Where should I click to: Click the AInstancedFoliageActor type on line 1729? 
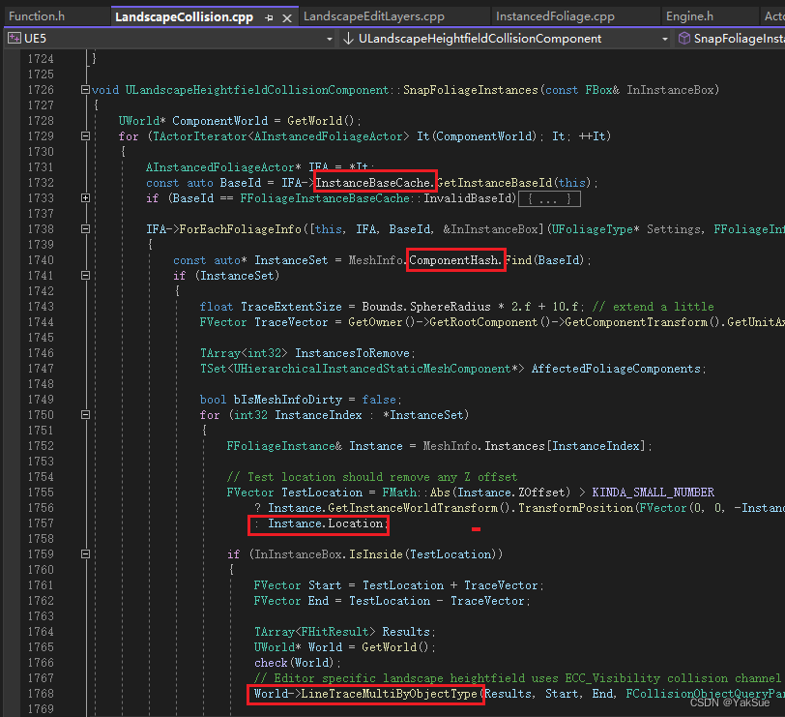click(331, 136)
